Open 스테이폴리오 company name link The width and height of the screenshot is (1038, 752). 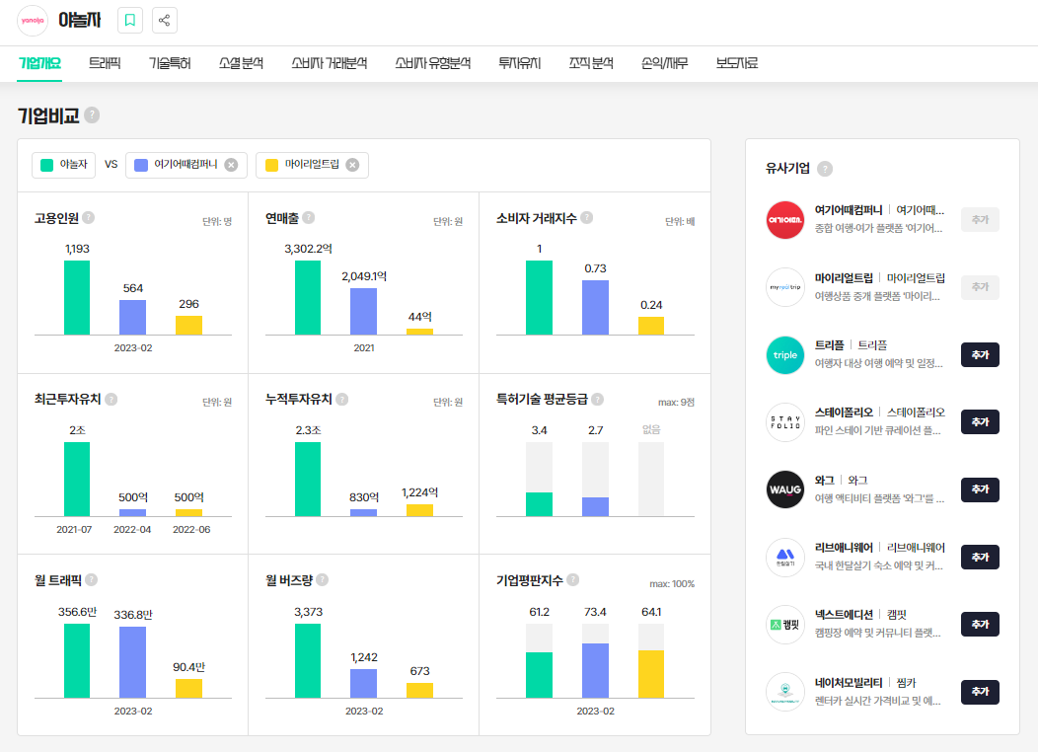pos(844,413)
